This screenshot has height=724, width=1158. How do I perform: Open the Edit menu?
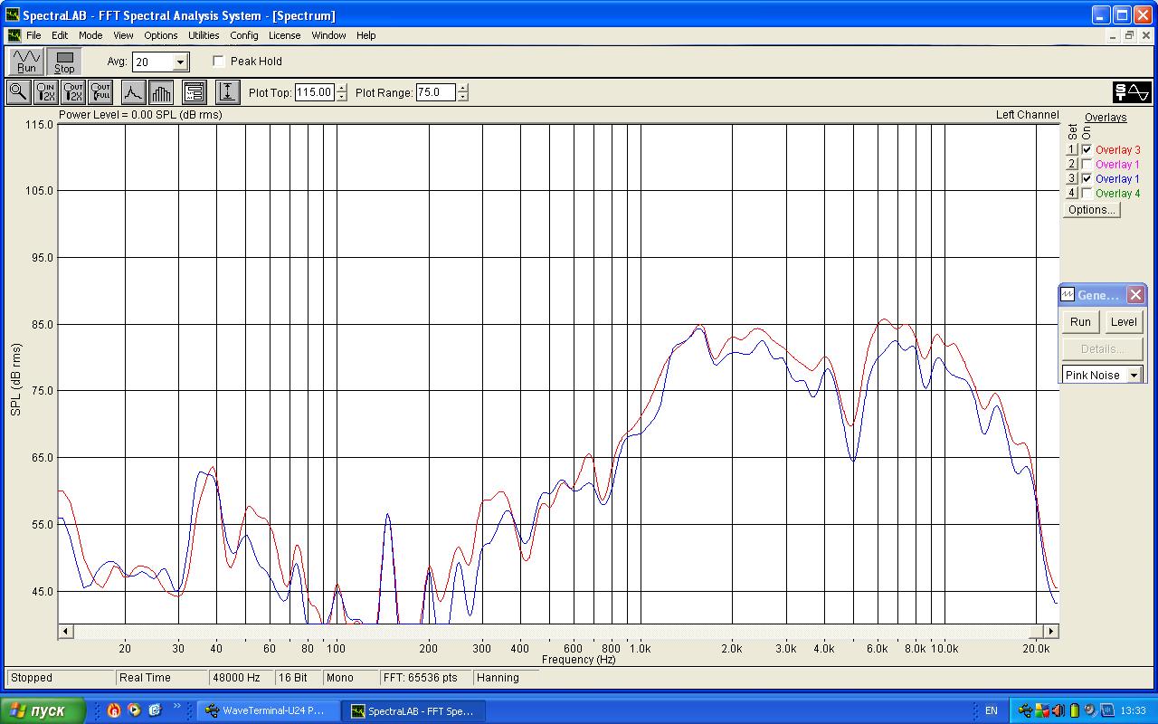point(60,35)
